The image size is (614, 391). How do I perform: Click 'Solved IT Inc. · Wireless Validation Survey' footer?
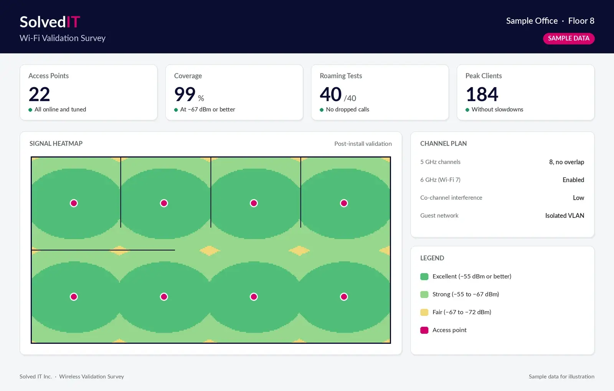pos(72,376)
